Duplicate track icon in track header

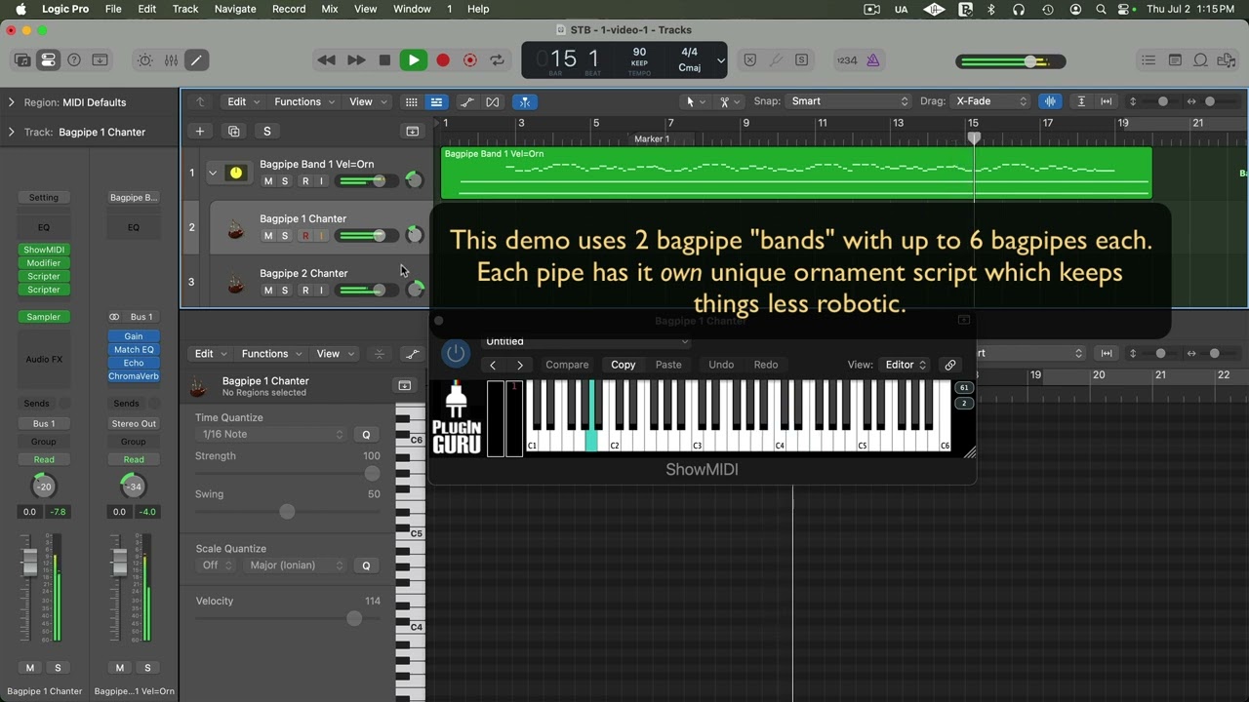(x=234, y=132)
